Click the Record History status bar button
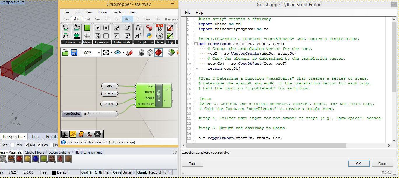This screenshot has height=178, width=399. point(158,172)
